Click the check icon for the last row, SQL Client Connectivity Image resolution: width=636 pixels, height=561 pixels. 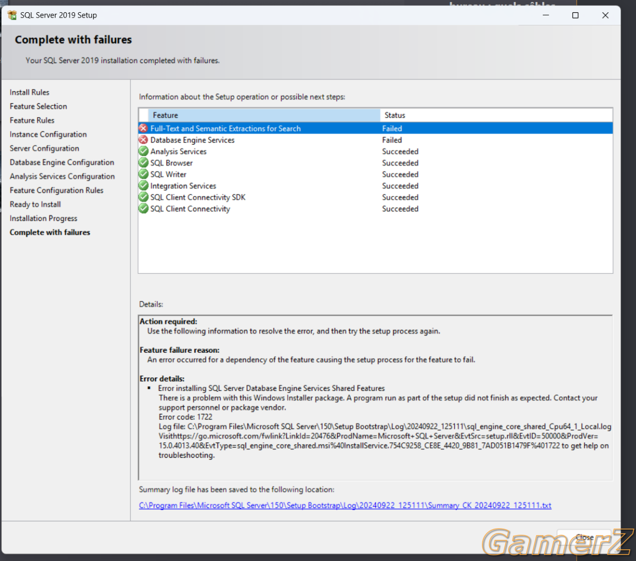143,209
